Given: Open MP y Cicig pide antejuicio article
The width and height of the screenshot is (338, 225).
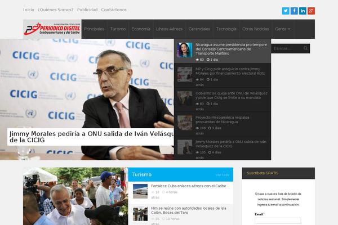Looking at the screenshot, I should pos(230,71).
